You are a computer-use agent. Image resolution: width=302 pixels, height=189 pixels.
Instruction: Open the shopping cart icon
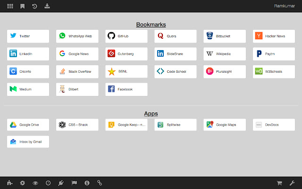(279, 183)
